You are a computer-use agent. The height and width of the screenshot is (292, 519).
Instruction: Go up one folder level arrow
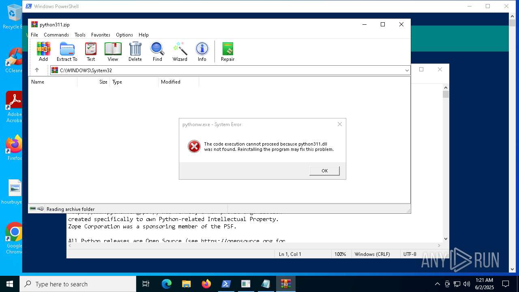click(x=37, y=70)
